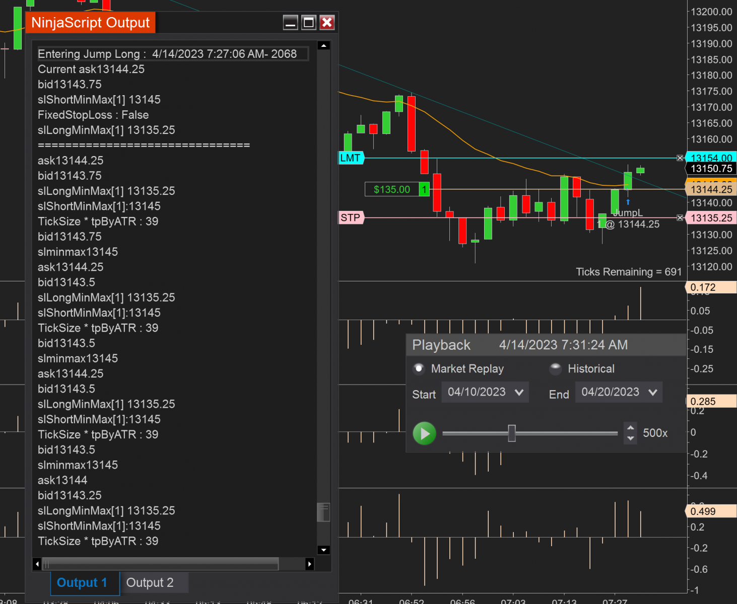Select the STP order flag on chart

[x=351, y=218]
